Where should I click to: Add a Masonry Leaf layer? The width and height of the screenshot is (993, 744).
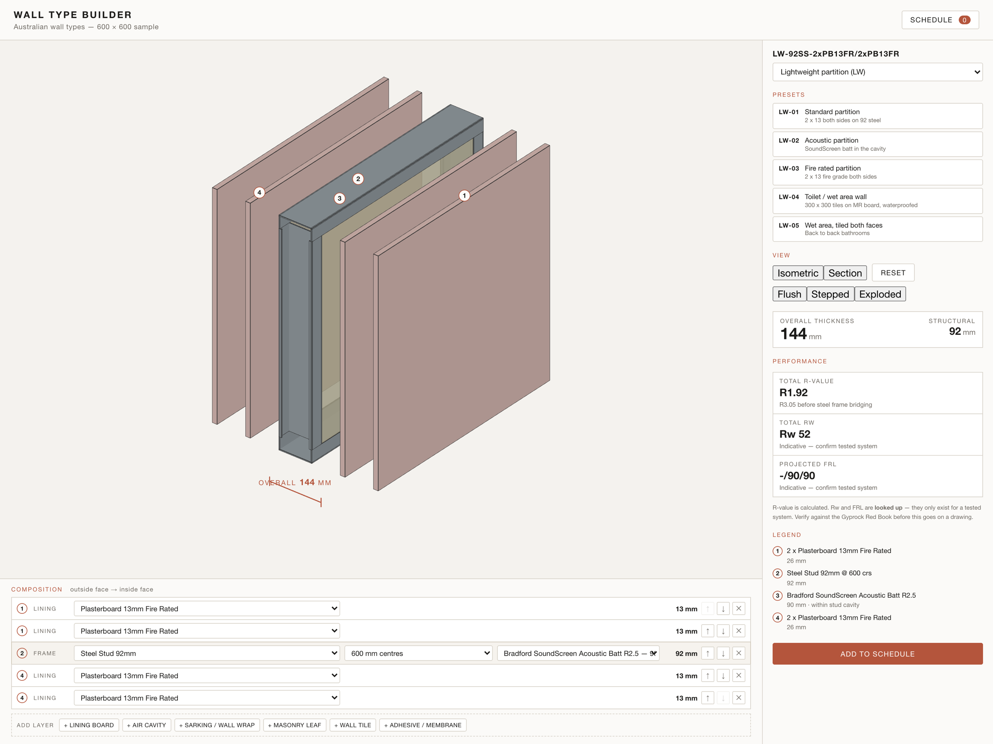pos(295,725)
